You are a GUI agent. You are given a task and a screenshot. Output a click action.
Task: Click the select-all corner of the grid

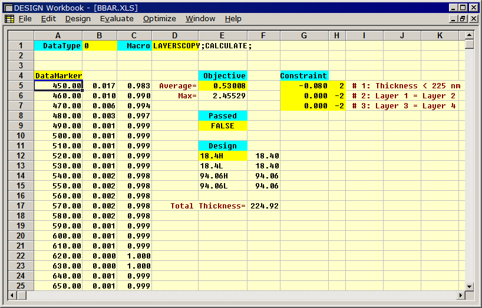click(x=21, y=35)
